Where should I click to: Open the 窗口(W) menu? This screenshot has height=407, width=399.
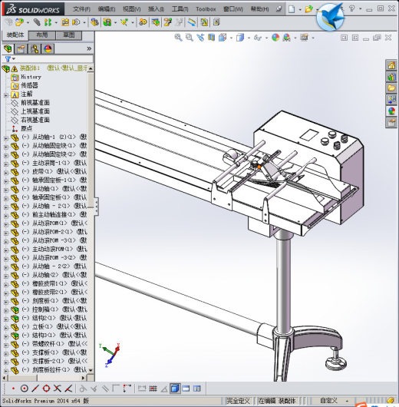[233, 9]
